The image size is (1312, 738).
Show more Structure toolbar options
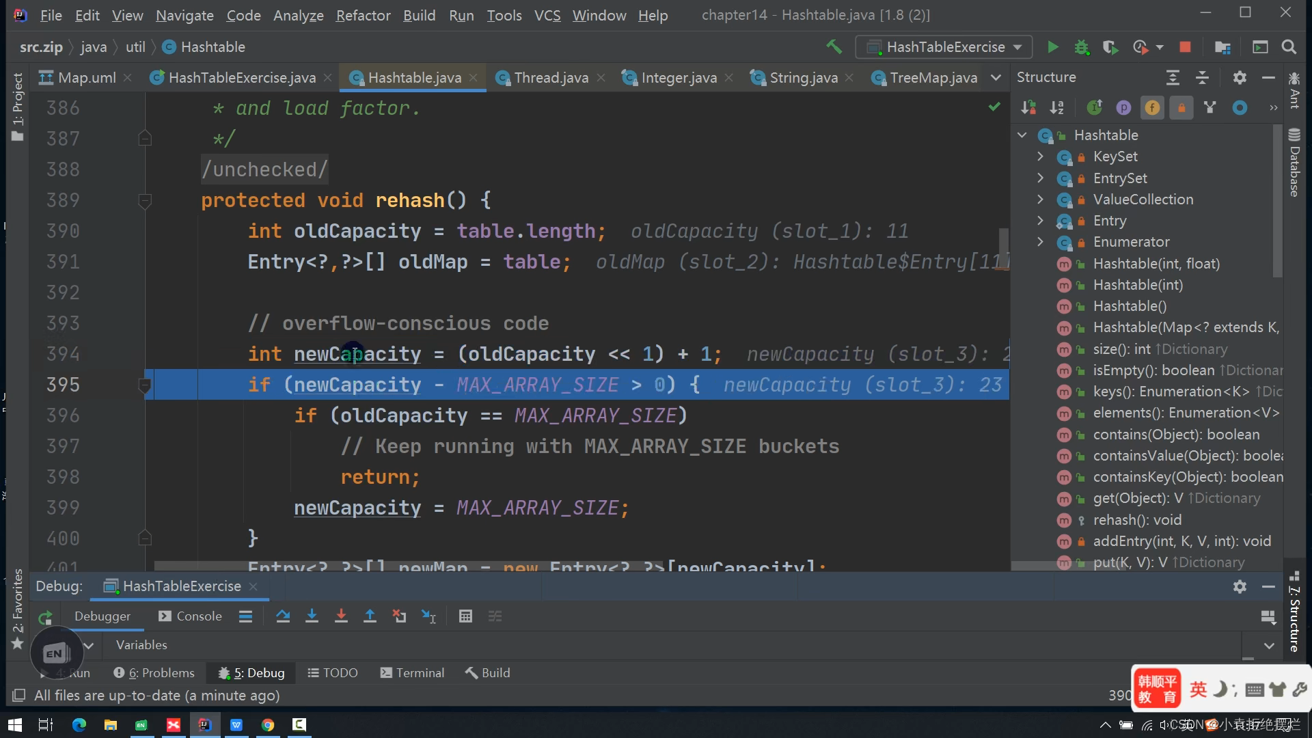click(1274, 108)
